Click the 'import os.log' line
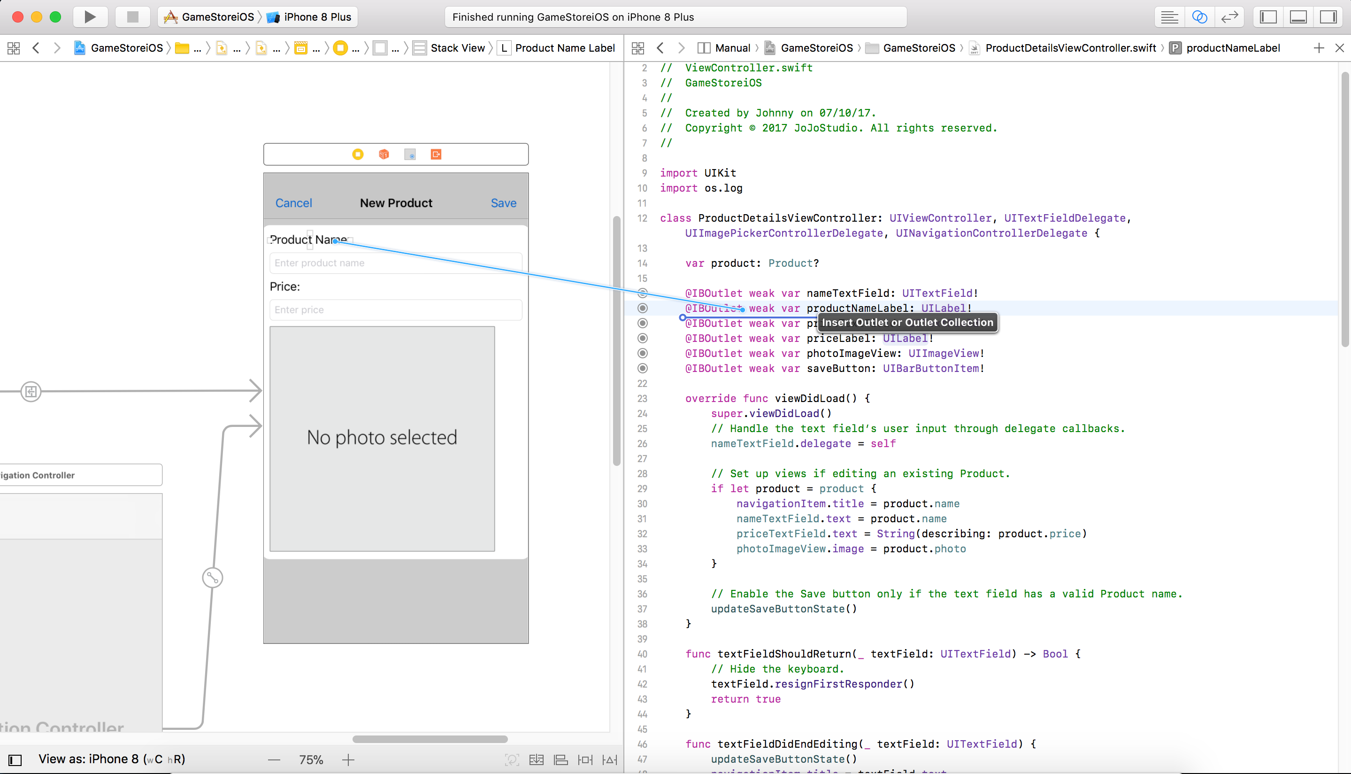 (701, 188)
